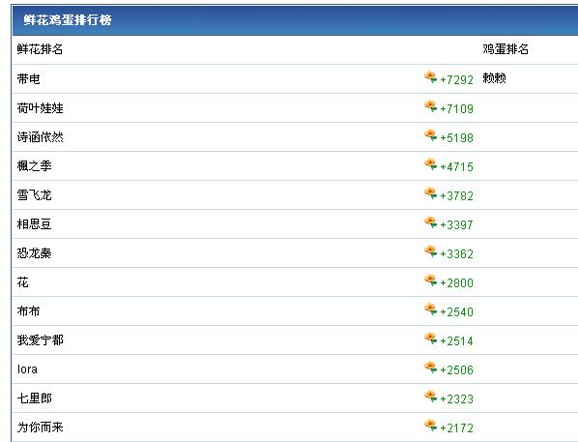The image size is (578, 442).
Task: Click the flower icon in the 恐龙秦 row
Action: (x=430, y=251)
